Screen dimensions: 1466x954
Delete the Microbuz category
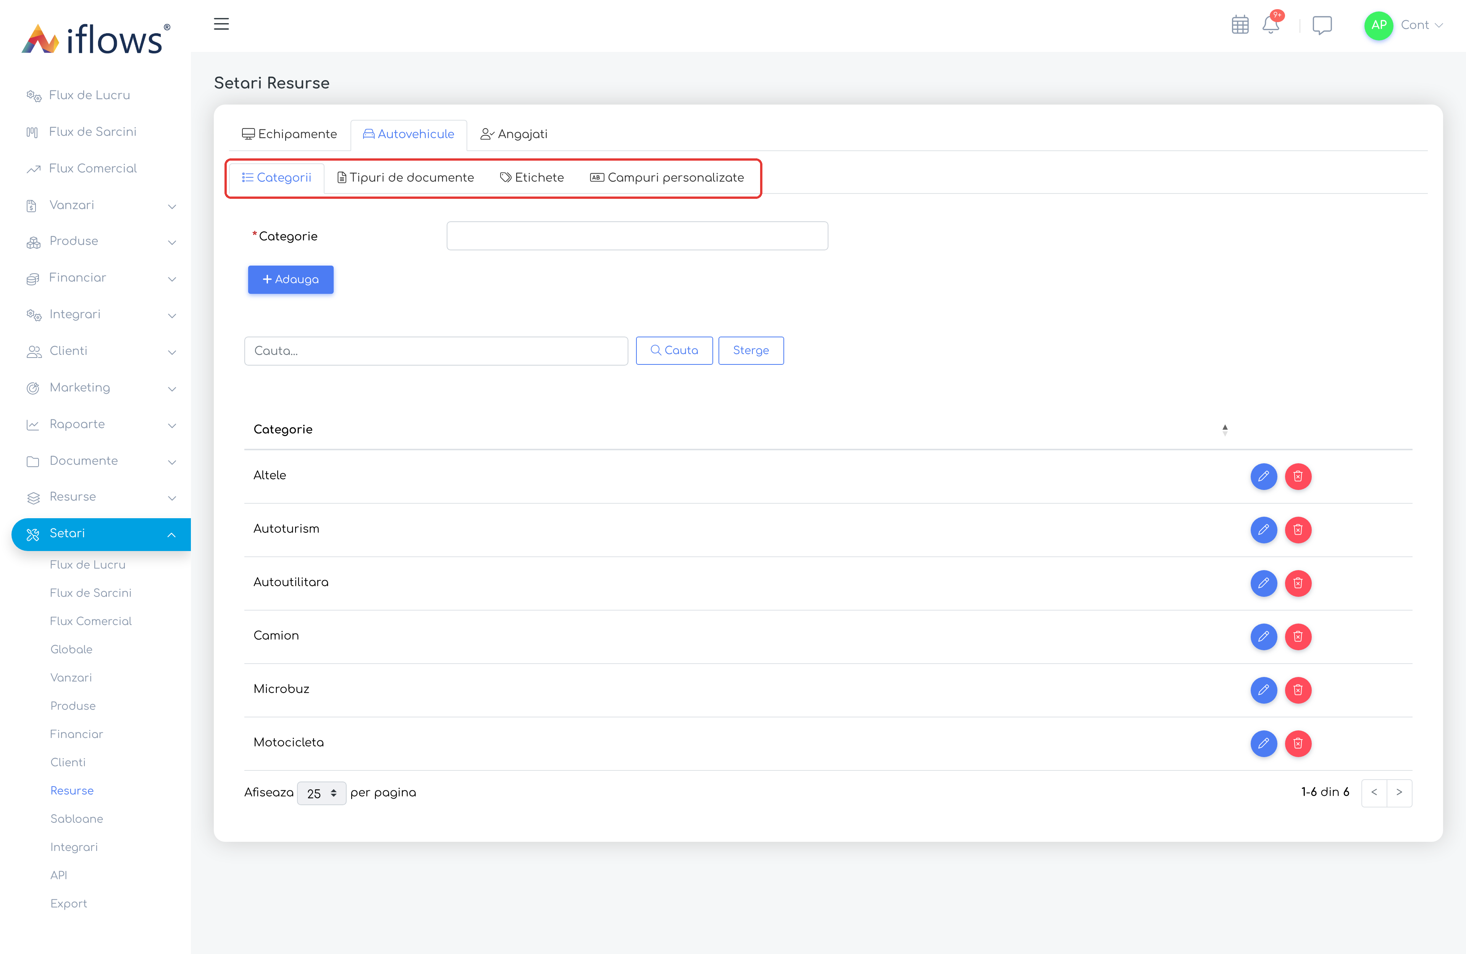coord(1298,690)
